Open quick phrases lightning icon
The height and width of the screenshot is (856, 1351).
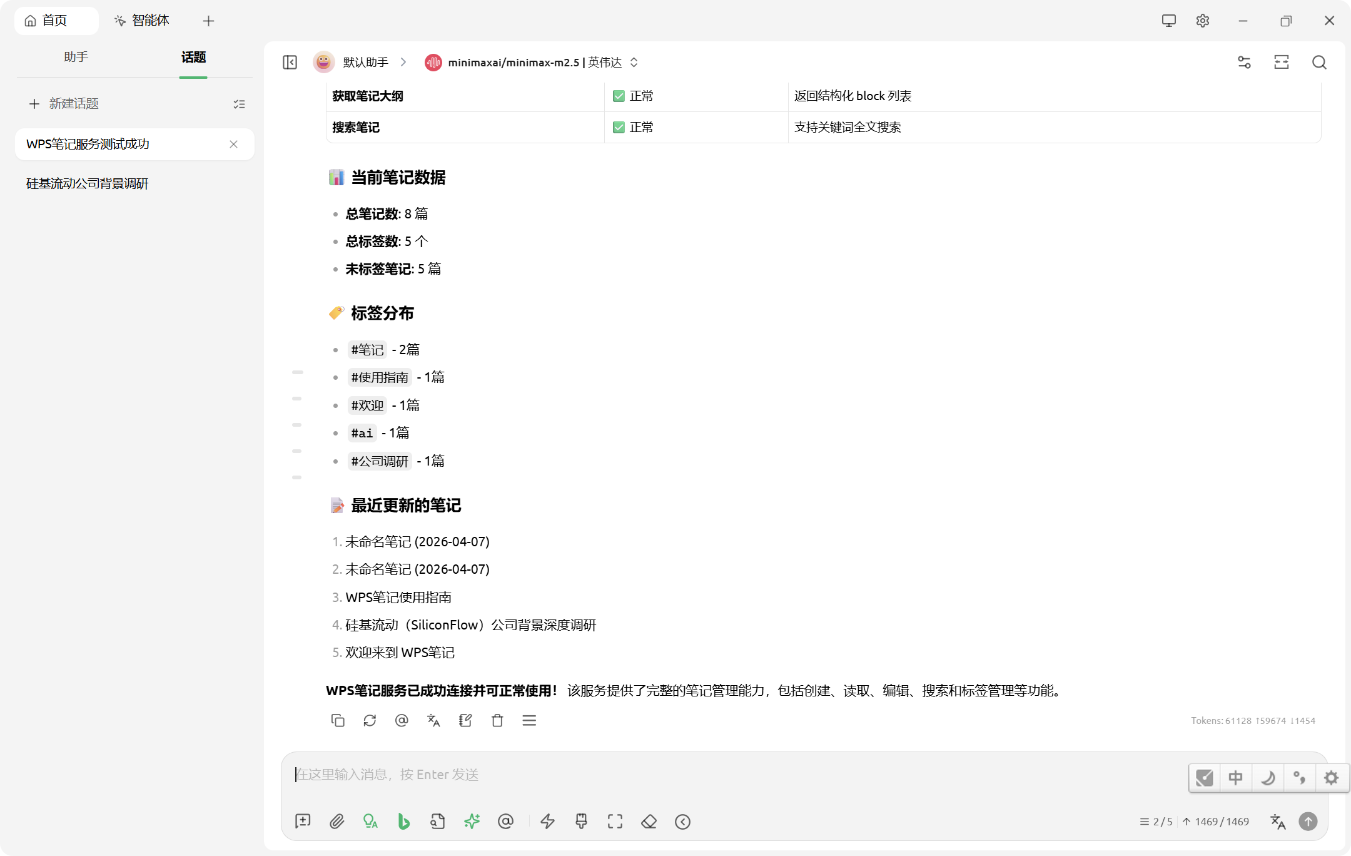point(548,821)
